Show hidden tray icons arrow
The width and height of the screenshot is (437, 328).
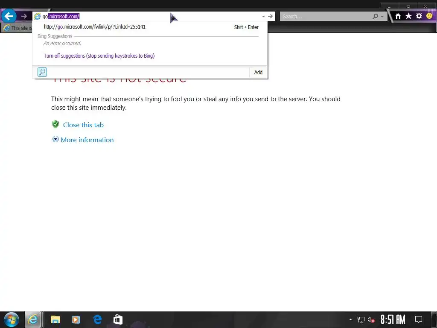click(x=350, y=319)
